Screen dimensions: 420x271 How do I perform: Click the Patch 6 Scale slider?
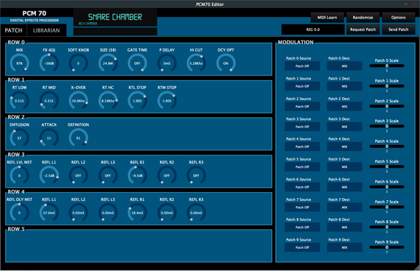pyautogui.click(x=387, y=186)
